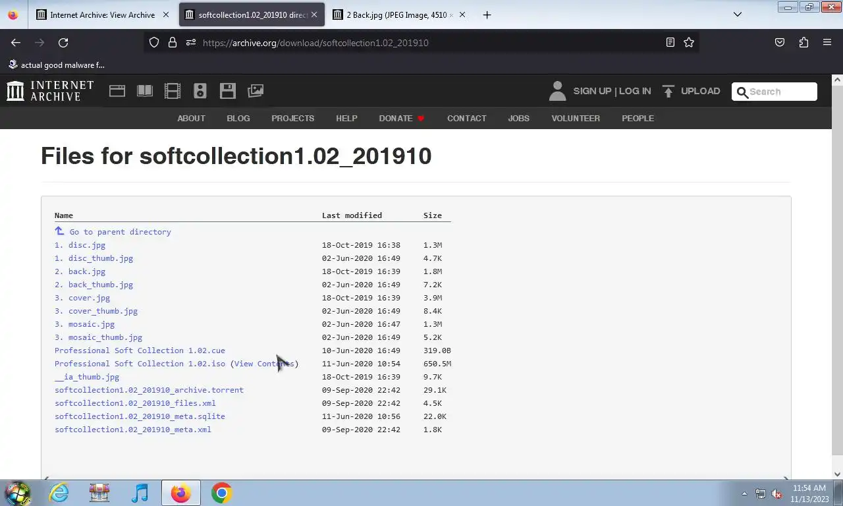This screenshot has height=506, width=843.
Task: Open Firefox application hamburger menu
Action: tap(827, 42)
